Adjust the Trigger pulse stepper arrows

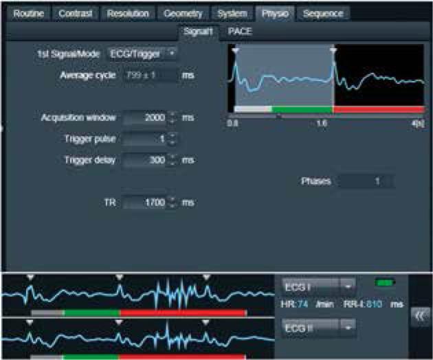pos(172,139)
